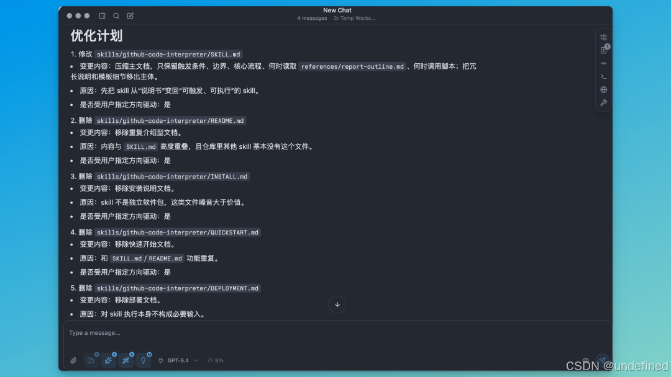Click code path skills/github-code-interpreter/INSTALL.md
This screenshot has height=377, width=671.
172,176
